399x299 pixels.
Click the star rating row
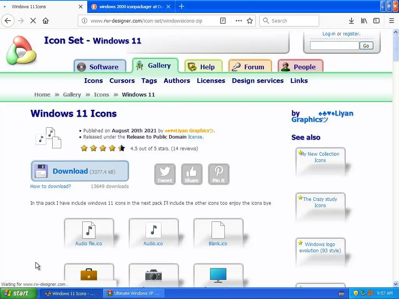pos(102,148)
